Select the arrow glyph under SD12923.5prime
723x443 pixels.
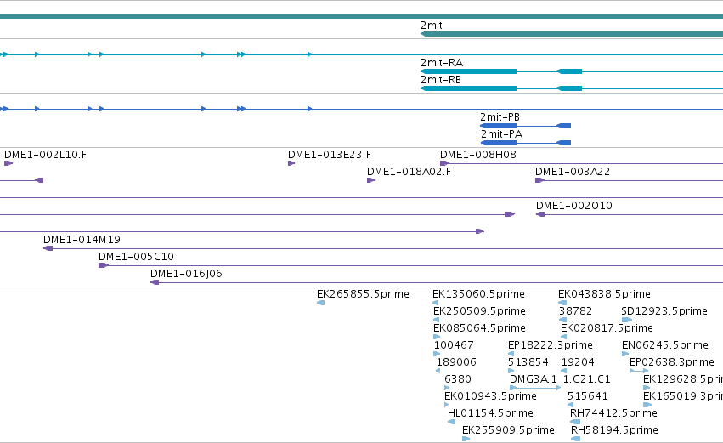[x=627, y=321]
